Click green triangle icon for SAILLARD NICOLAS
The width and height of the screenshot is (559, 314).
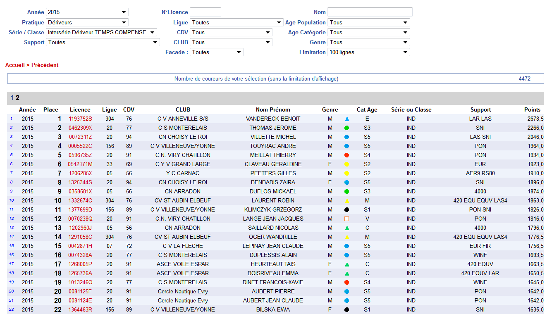(347, 228)
